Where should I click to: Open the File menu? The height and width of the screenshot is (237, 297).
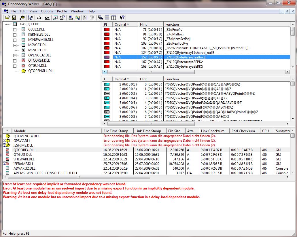pos(13,11)
